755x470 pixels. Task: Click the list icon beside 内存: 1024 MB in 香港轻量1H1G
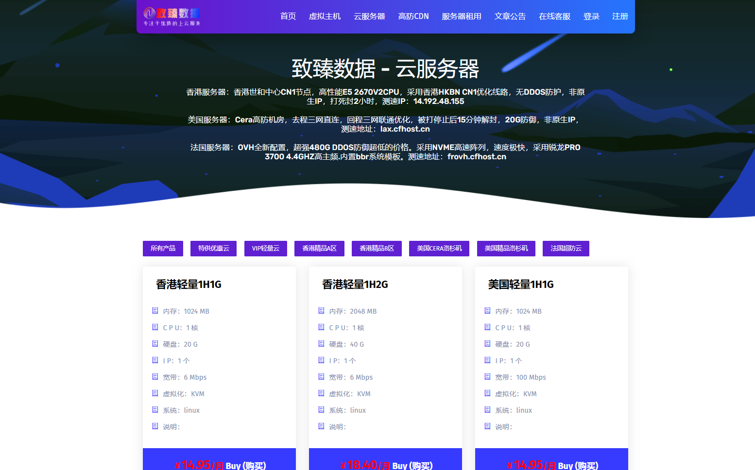(155, 311)
